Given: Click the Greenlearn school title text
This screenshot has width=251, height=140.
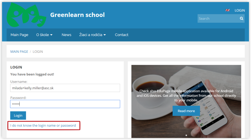Looking at the screenshot, I should pyautogui.click(x=77, y=15).
